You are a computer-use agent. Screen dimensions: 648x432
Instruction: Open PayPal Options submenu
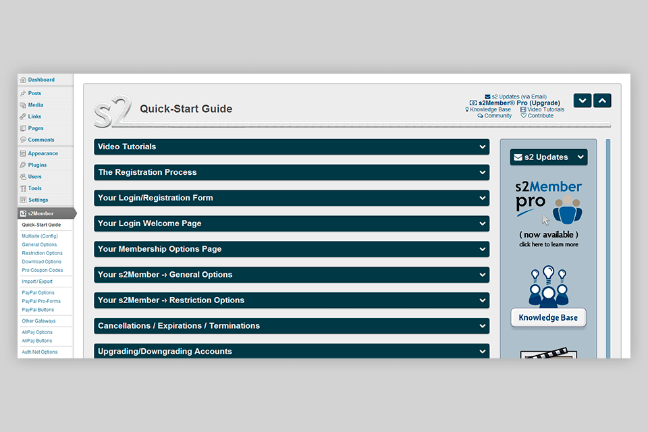coord(38,293)
